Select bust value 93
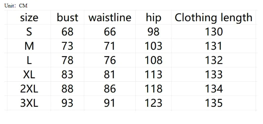This screenshot has width=263, height=124. (67, 103)
